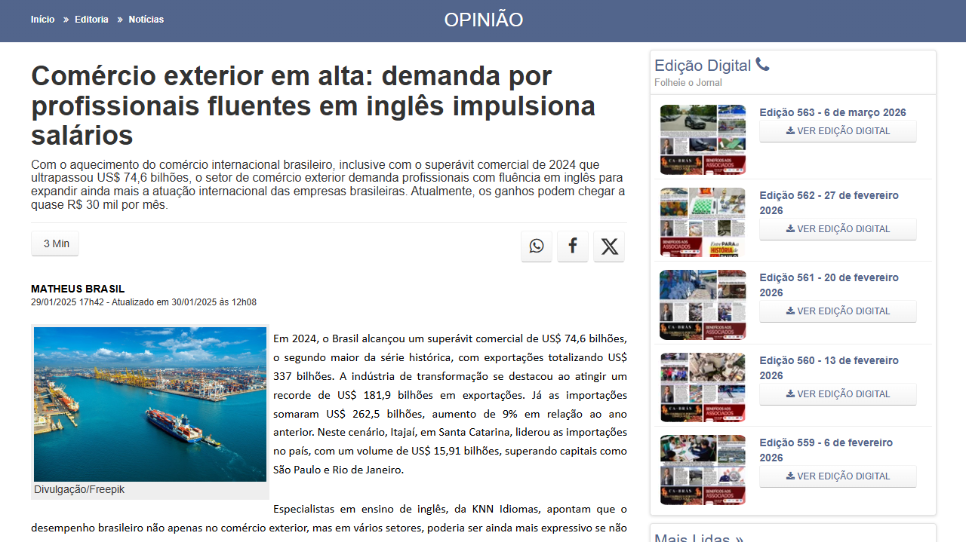The height and width of the screenshot is (542, 966).
Task: Open the Edição 559 cover thumbnail
Action: pyautogui.click(x=703, y=470)
